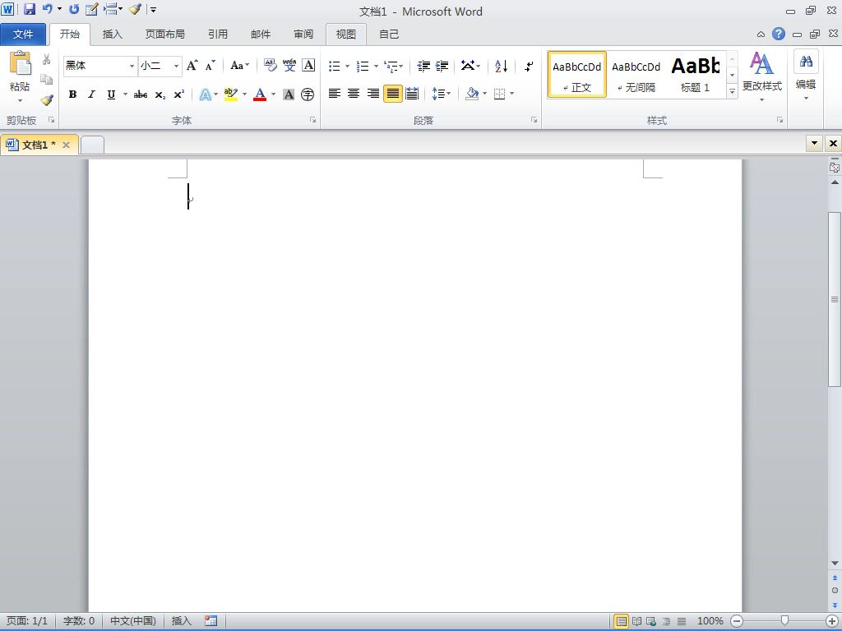Click the zoom slider handle
The width and height of the screenshot is (842, 631).
pos(784,621)
